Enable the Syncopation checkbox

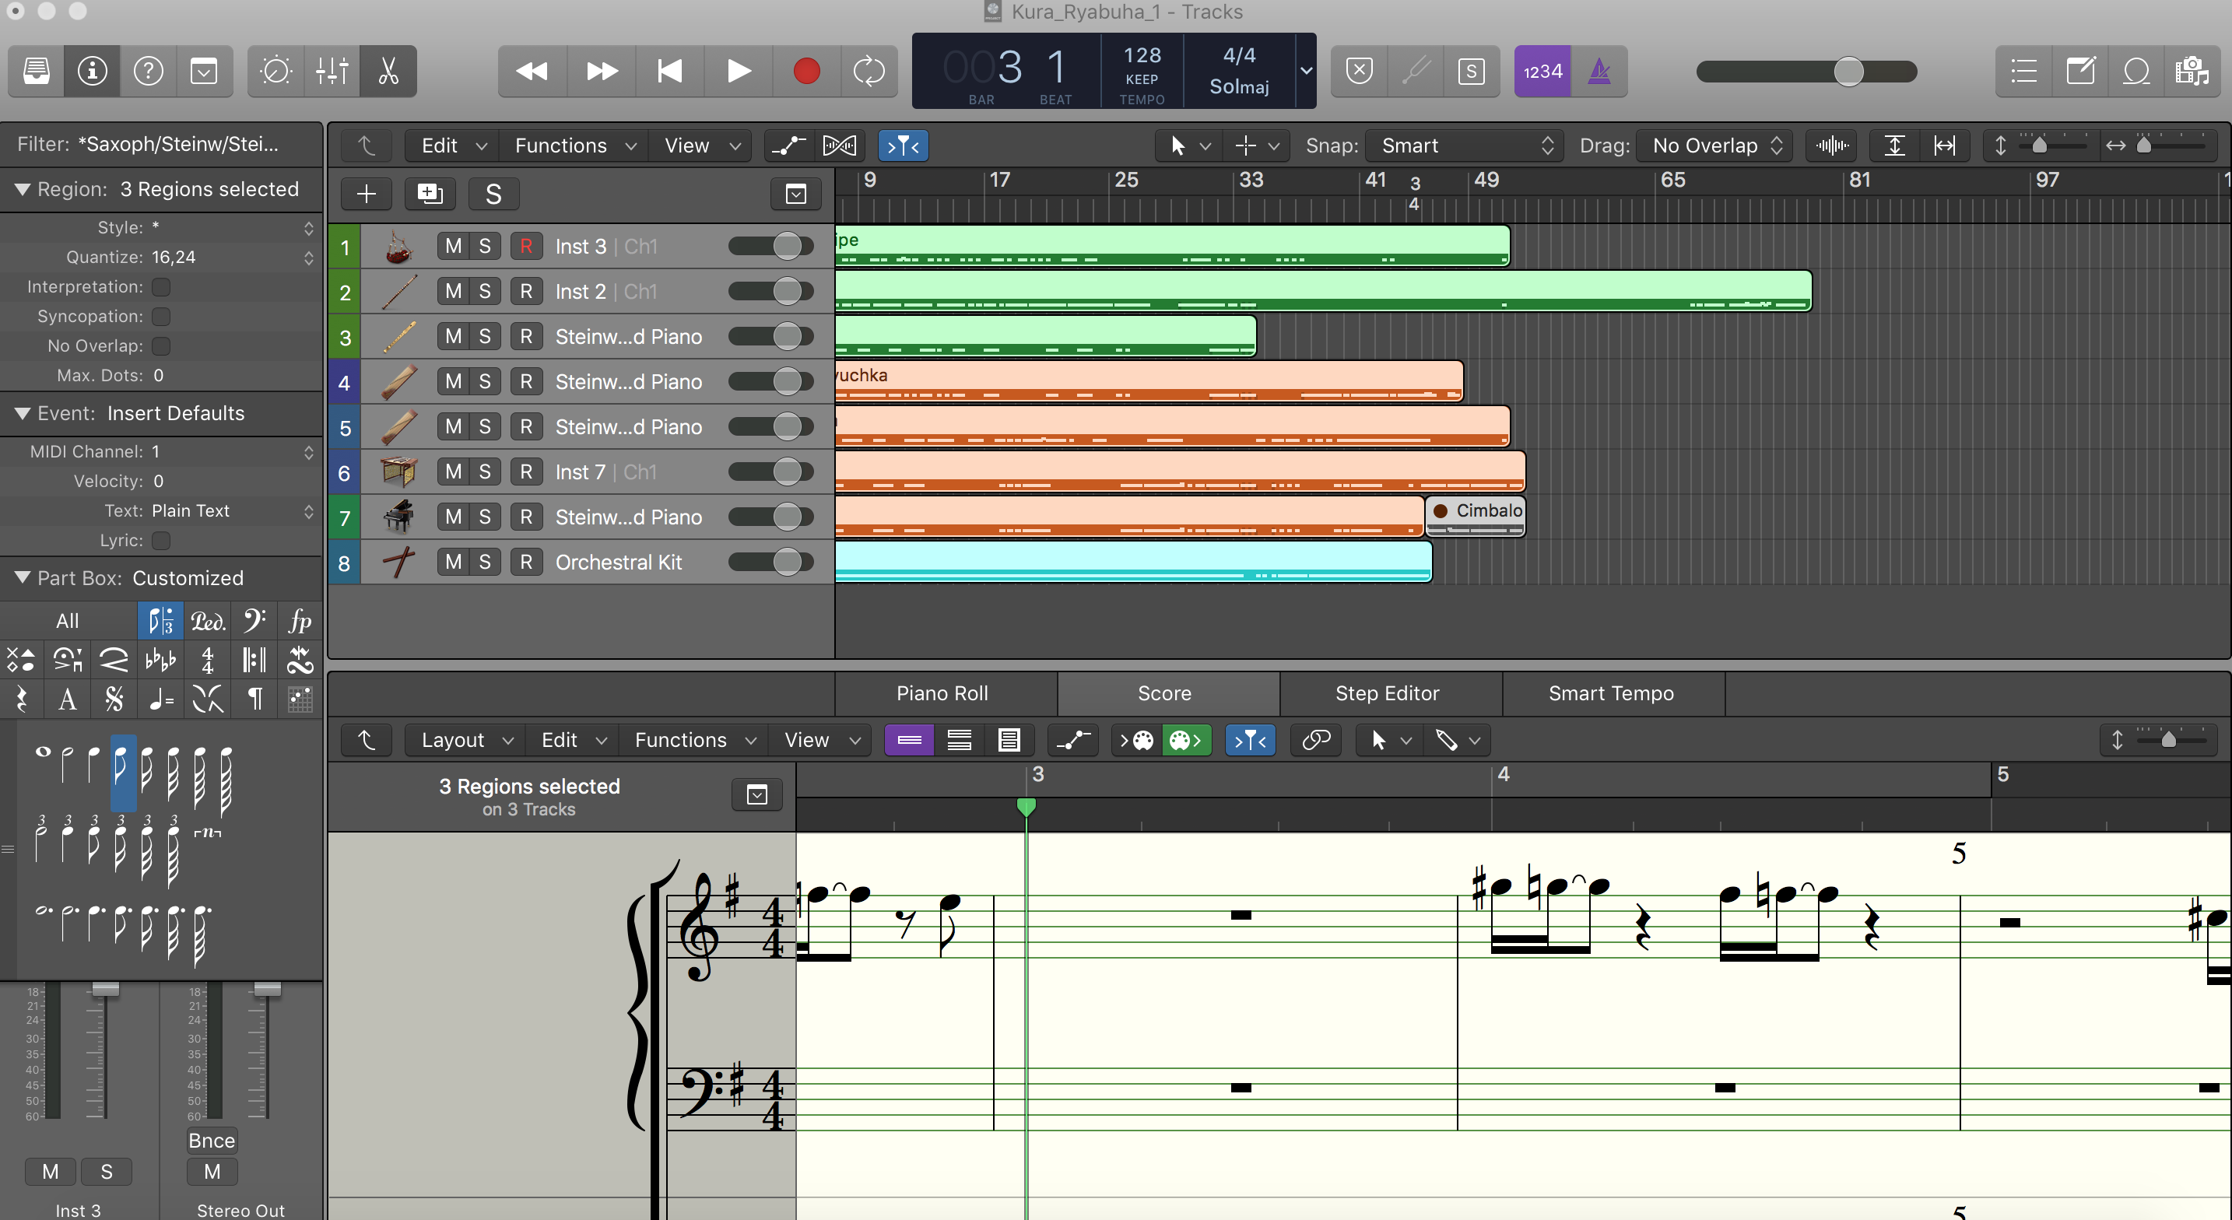pos(161,316)
